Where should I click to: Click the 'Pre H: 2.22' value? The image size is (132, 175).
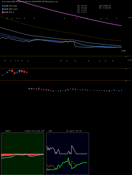click(82, 8)
